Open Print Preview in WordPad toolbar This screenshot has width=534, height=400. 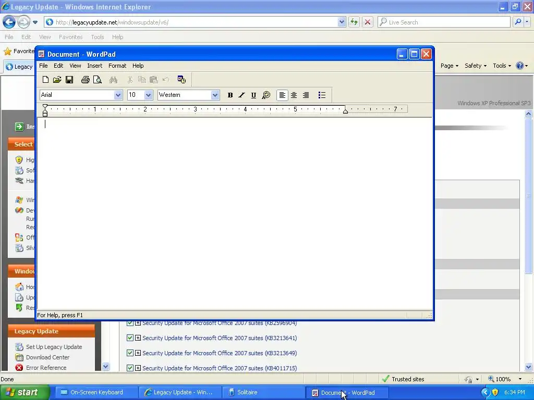coord(98,80)
